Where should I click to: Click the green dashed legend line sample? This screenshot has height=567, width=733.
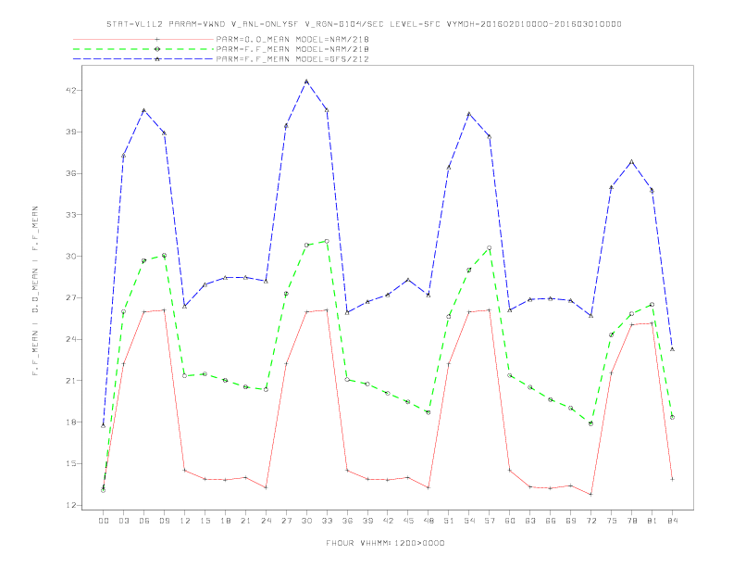143,49
